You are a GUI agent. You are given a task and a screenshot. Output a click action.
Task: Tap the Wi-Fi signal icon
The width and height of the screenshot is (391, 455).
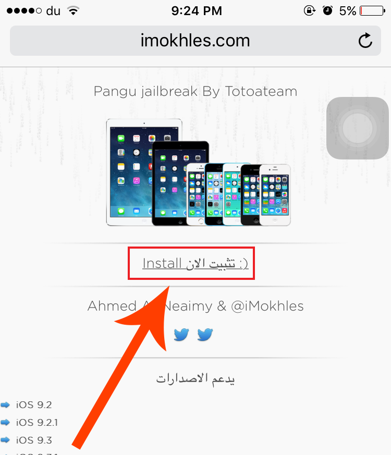click(74, 11)
